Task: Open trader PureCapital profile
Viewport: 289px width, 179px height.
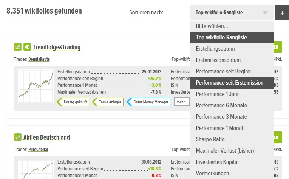Action: [x=38, y=149]
